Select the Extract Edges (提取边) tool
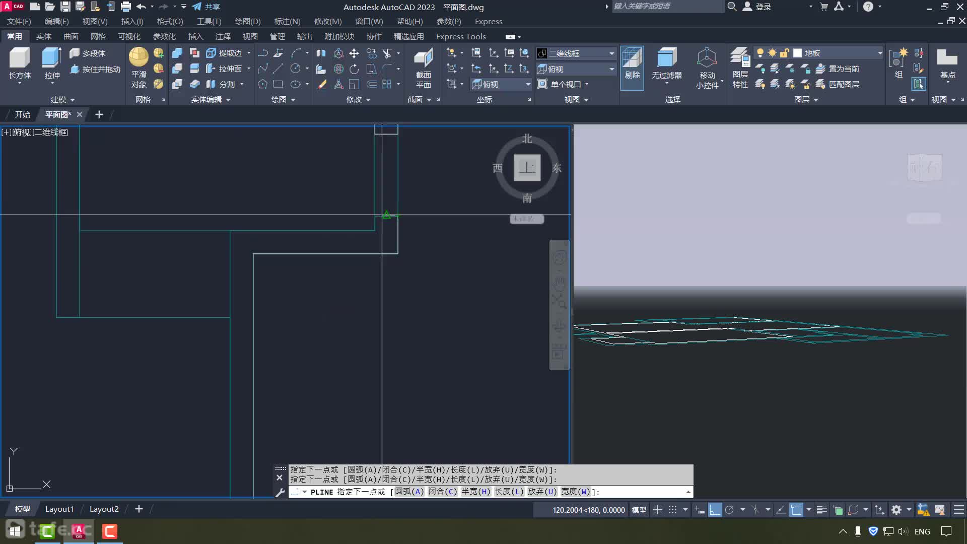 pos(224,53)
